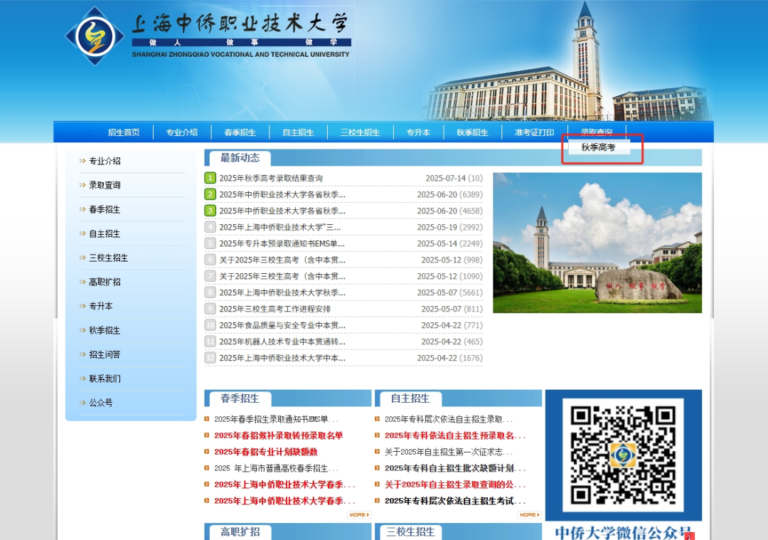
Task: Open 2025年春招专业计划缺额数 link
Action: 266,451
